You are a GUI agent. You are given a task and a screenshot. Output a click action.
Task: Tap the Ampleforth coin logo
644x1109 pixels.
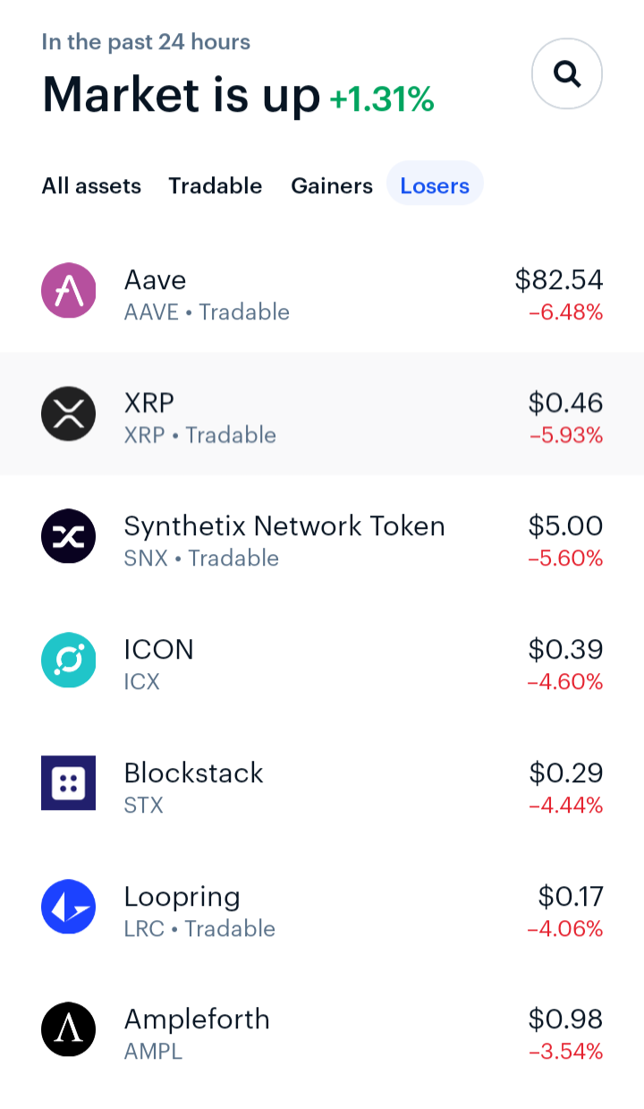[69, 1030]
